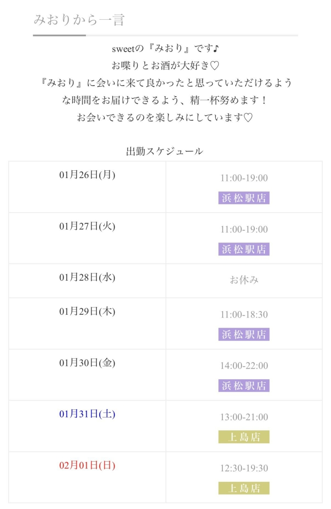Click the 浜松駅店 badge for 01月26日
This screenshot has width=331, height=509.
244,198
